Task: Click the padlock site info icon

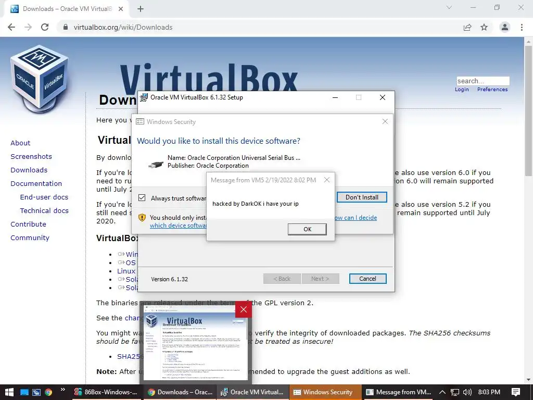Action: click(66, 27)
